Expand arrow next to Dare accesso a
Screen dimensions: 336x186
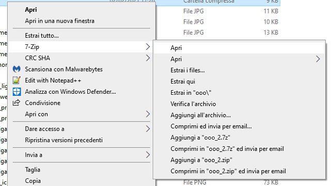(148, 129)
